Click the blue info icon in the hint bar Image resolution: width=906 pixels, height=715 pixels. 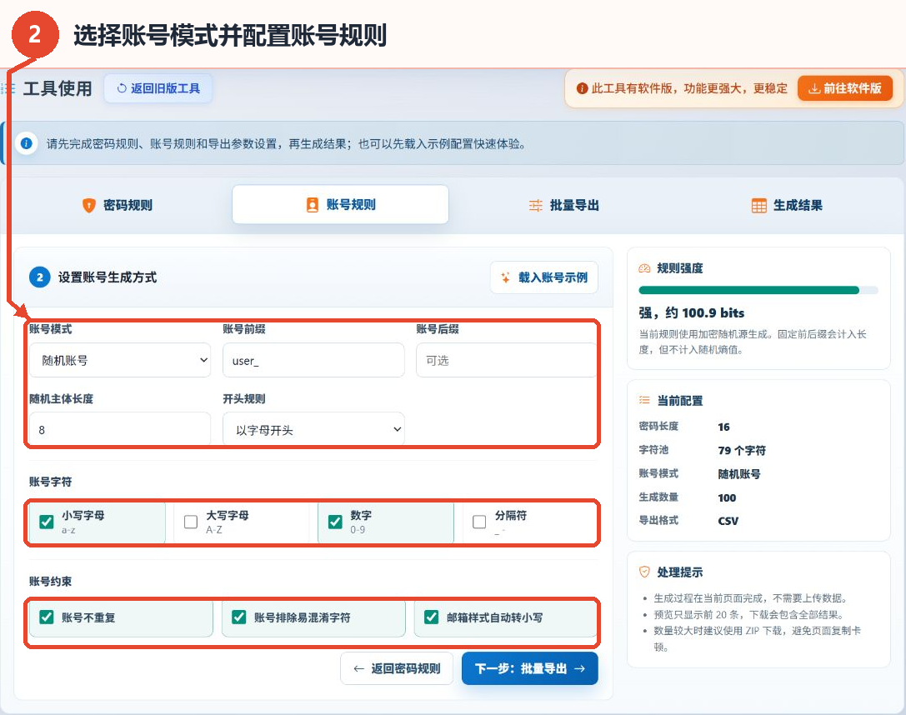coord(27,143)
